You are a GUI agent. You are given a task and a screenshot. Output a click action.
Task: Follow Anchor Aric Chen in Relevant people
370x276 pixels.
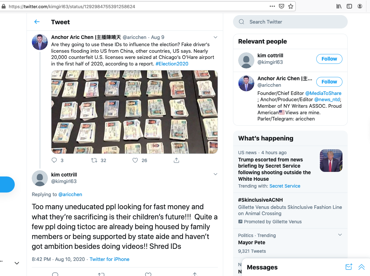pos(329,82)
